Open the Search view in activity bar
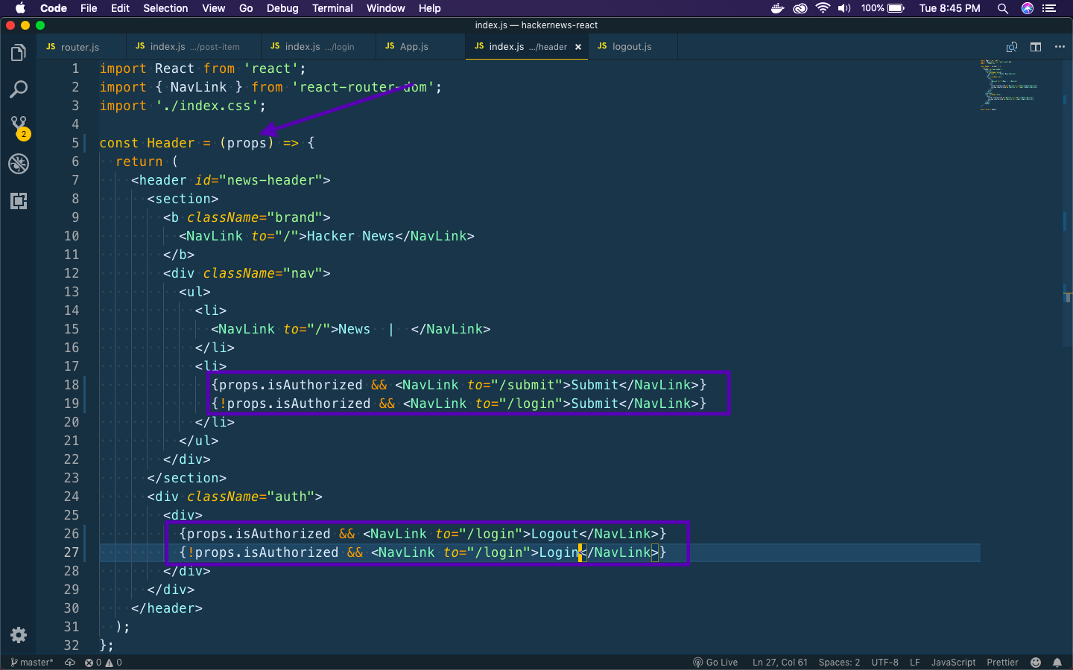The image size is (1073, 670). (x=19, y=90)
